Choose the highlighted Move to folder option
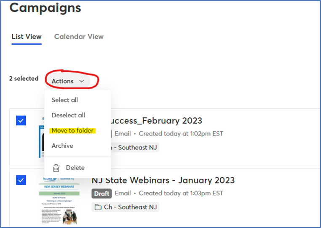This screenshot has height=228, width=321. point(72,130)
